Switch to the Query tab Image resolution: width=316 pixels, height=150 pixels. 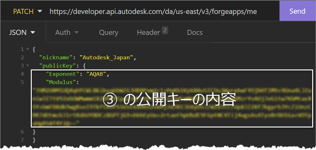pyautogui.click(x=109, y=33)
